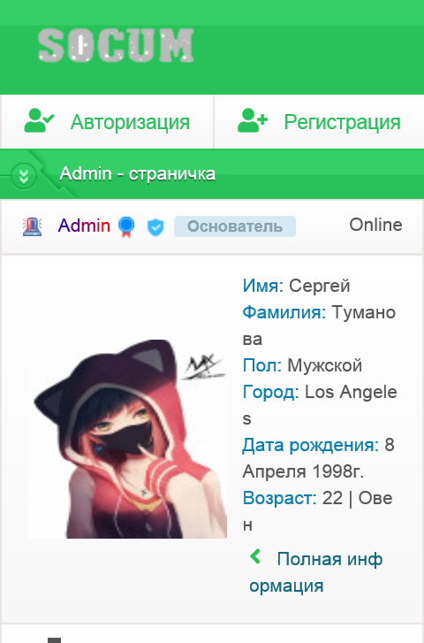Screen dimensions: 424x643
Task: Click the siren icon next to Admin
Action: pos(33,226)
